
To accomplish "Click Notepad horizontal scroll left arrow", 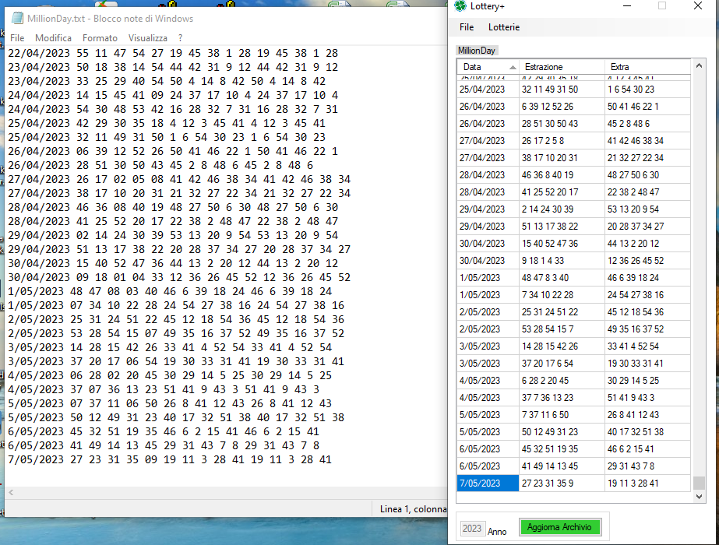I will [x=11, y=492].
